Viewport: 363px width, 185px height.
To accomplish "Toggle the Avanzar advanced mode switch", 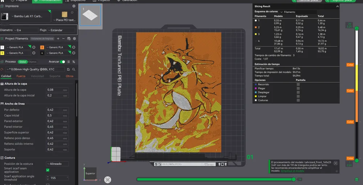I will 62,62.
